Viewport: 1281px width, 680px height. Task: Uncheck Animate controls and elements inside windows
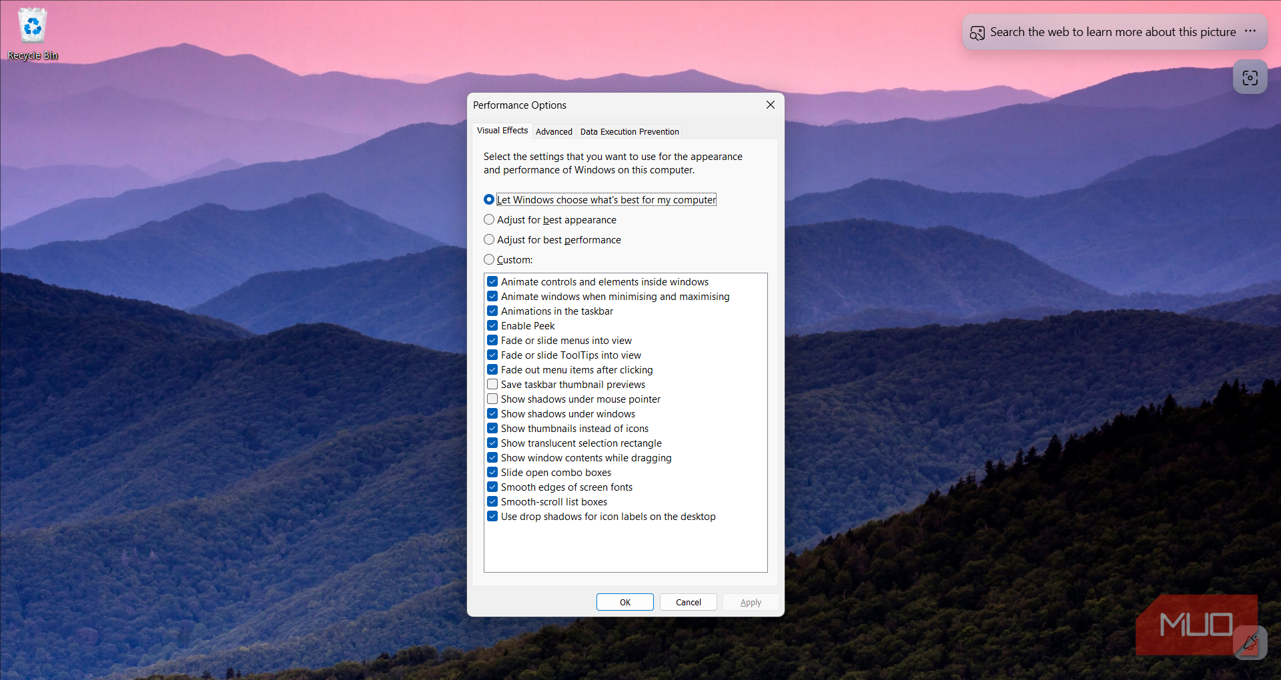492,281
